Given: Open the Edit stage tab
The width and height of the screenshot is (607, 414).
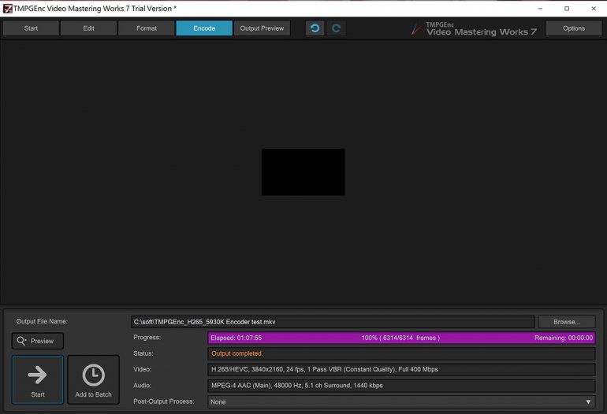Looking at the screenshot, I should tap(88, 28).
